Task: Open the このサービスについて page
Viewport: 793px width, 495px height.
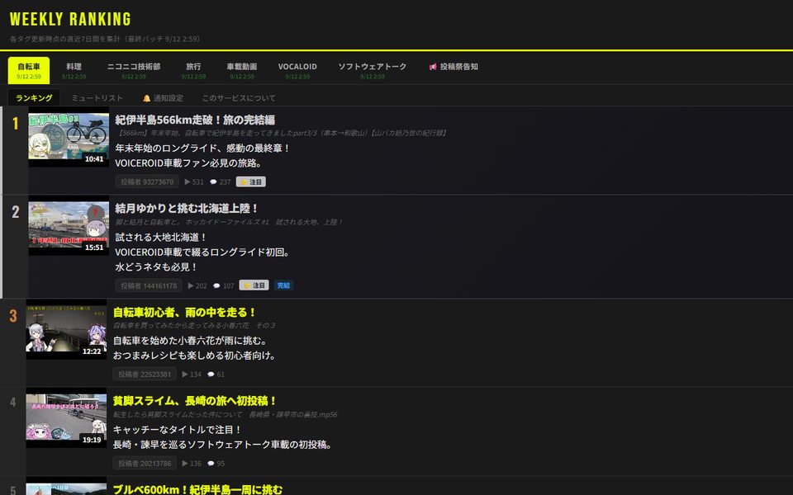Action: point(239,98)
